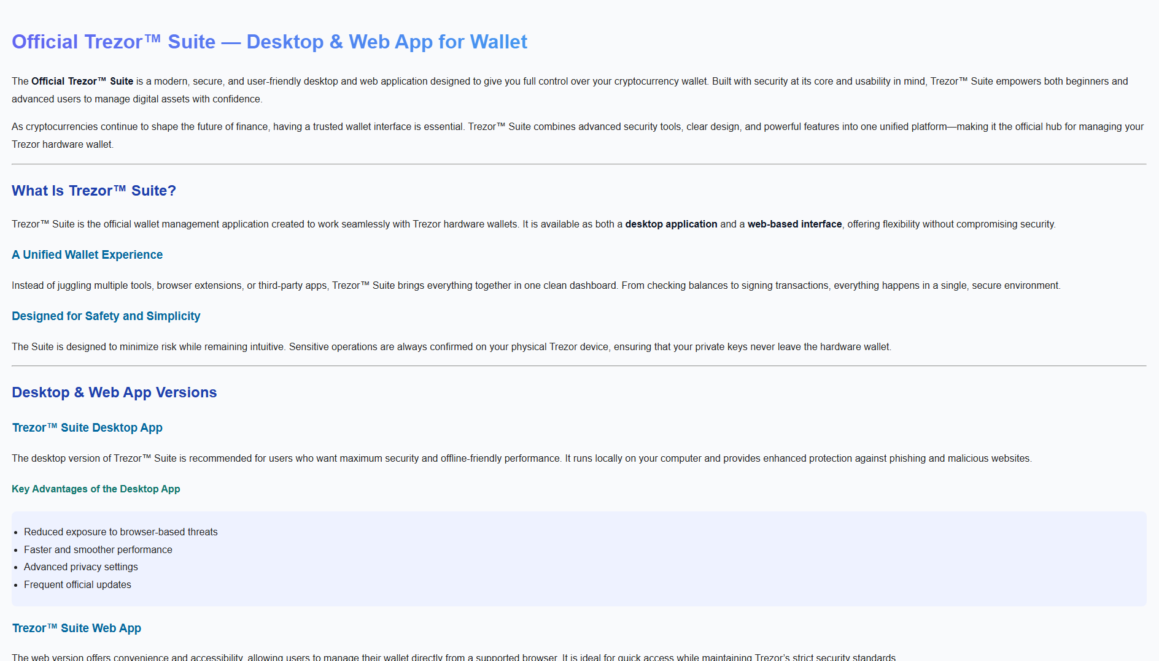
Task: Click the bullet "Frequent official updates"
Action: pyautogui.click(x=77, y=584)
